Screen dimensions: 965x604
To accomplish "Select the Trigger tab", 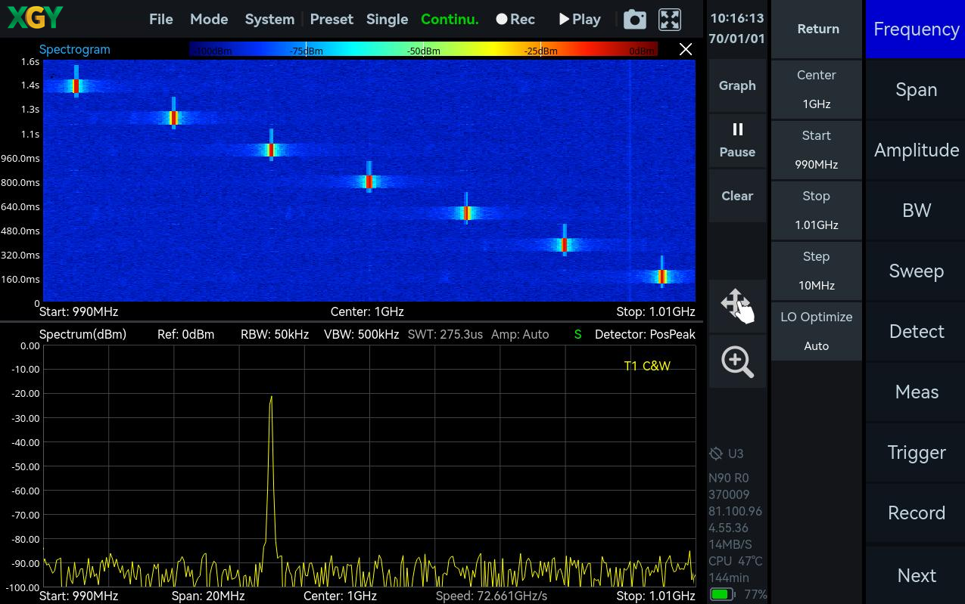I will [916, 452].
